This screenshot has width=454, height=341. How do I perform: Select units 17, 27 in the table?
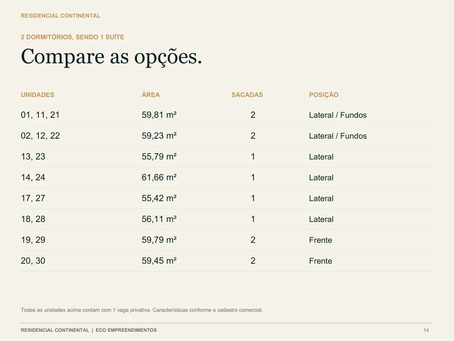point(33,198)
